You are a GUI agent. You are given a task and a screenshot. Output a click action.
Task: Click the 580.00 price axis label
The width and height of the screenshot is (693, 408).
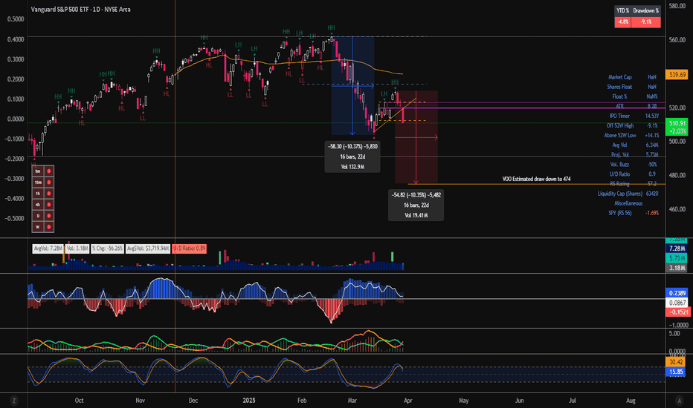click(x=677, y=6)
